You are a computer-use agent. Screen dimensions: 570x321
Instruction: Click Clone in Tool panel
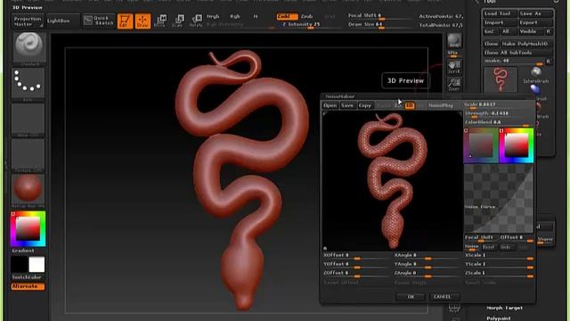click(x=491, y=44)
